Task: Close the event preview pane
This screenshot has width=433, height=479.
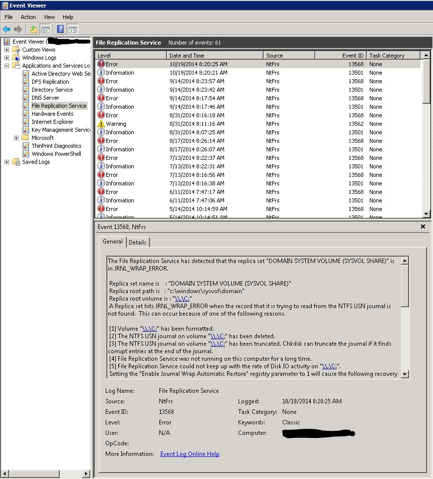Action: coord(422,226)
